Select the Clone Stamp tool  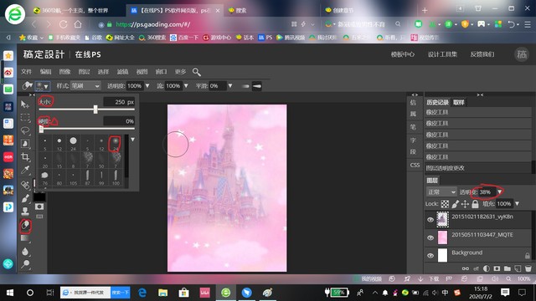(25, 212)
